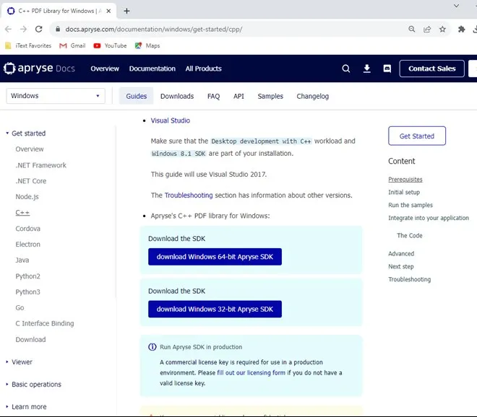Follow the Troubleshooting link in text
The image size is (477, 417).
[x=189, y=196]
